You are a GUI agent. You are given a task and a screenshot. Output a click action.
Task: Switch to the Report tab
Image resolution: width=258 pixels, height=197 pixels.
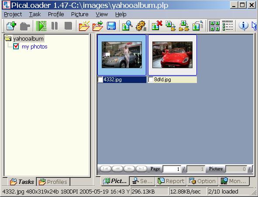coord(171,181)
